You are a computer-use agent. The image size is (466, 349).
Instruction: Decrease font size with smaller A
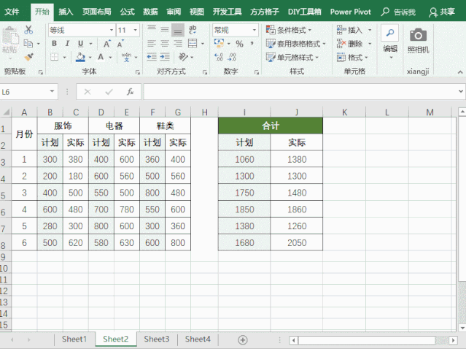(x=120, y=44)
